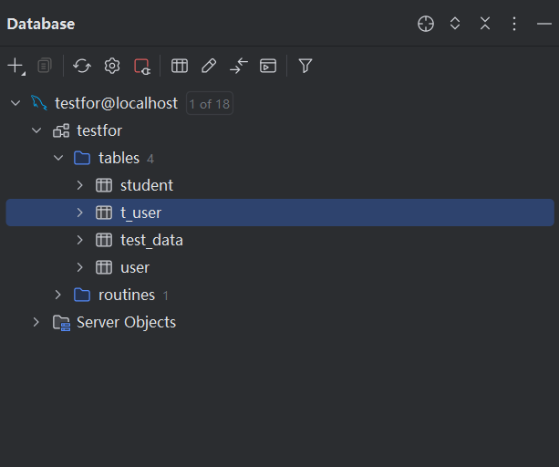Click the Filter funnel icon
The image size is (559, 467).
click(x=305, y=66)
